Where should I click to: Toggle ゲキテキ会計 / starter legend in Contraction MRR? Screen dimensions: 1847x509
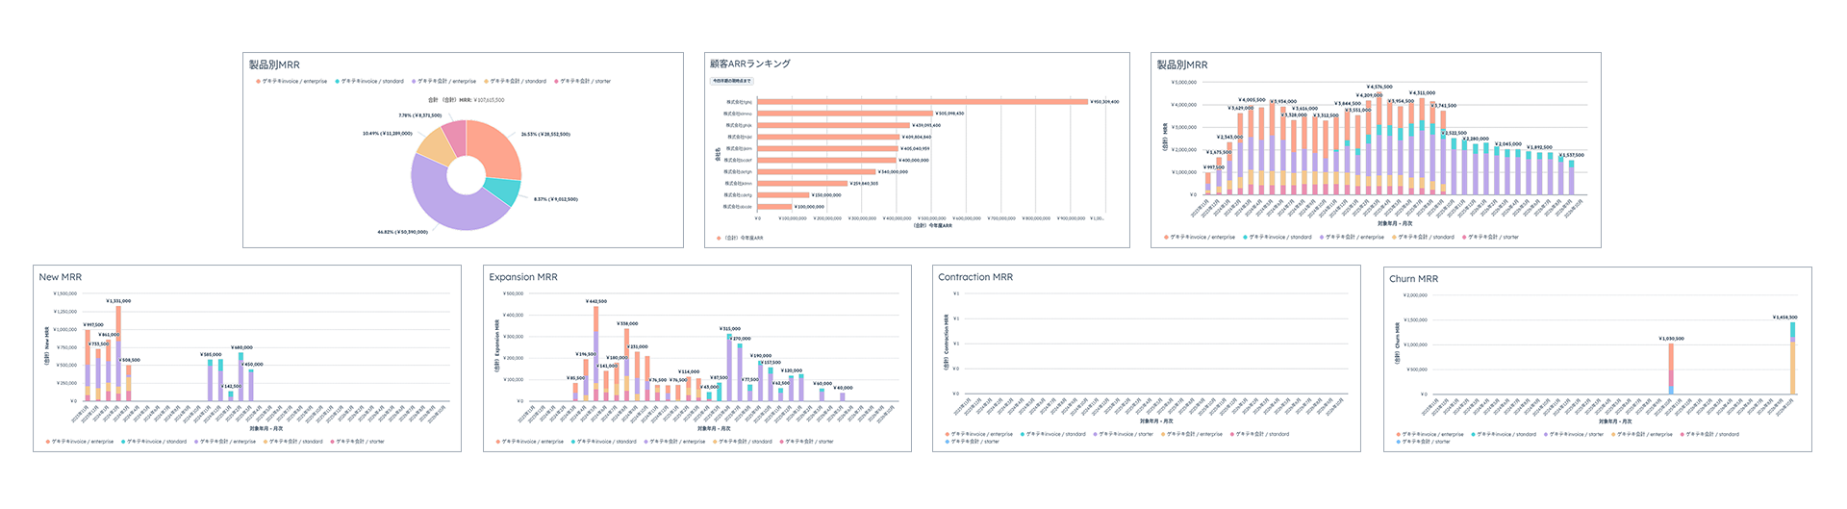pyautogui.click(x=973, y=442)
